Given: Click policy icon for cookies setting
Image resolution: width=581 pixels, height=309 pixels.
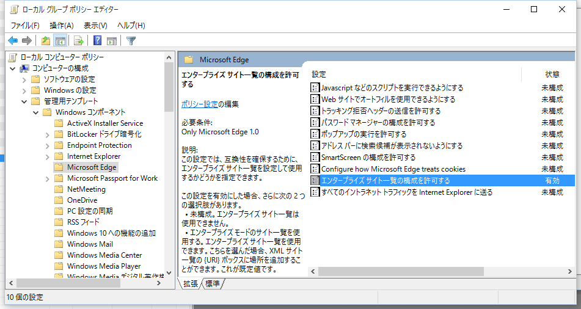Looking at the screenshot, I should coord(315,169).
